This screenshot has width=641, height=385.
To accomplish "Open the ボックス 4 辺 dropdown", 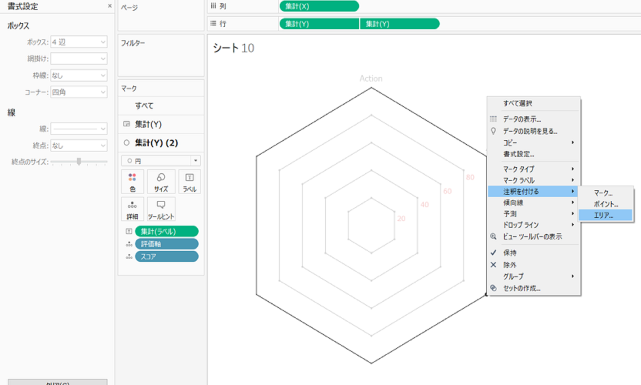I will [79, 42].
